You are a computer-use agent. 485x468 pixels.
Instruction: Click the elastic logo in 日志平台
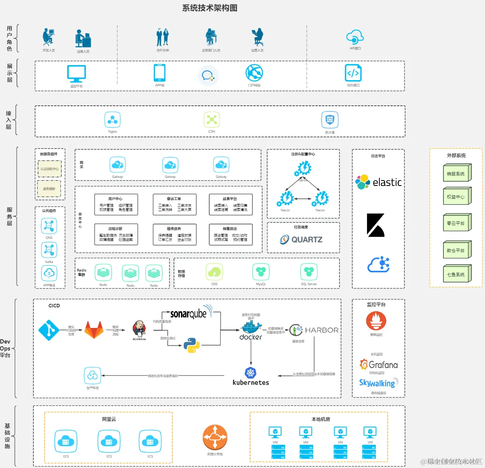click(379, 182)
